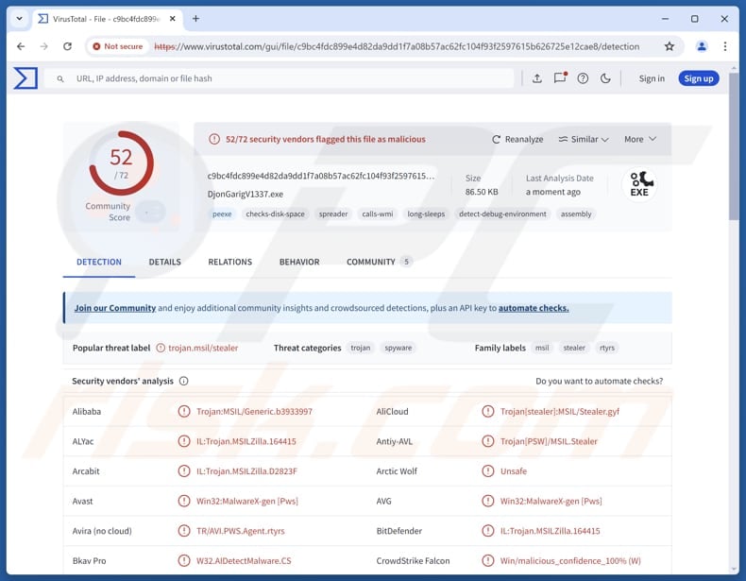Click the spyware threat category
The image size is (746, 581).
coord(398,348)
